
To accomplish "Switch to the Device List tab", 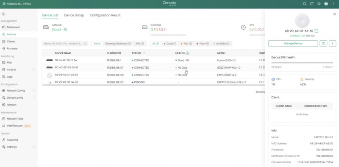I will point(50,15).
